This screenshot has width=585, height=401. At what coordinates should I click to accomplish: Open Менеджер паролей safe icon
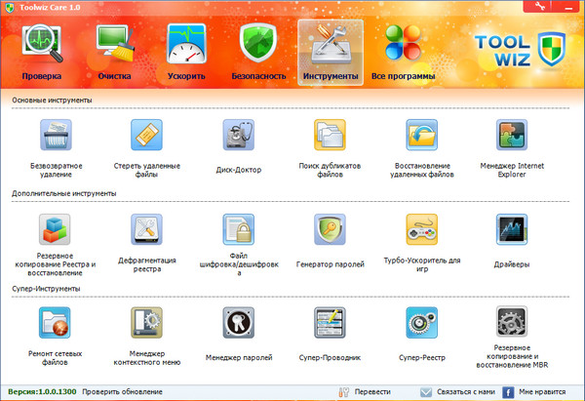tap(237, 324)
